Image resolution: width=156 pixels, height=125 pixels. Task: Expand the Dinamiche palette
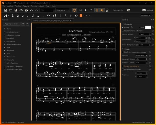coord(4,60)
